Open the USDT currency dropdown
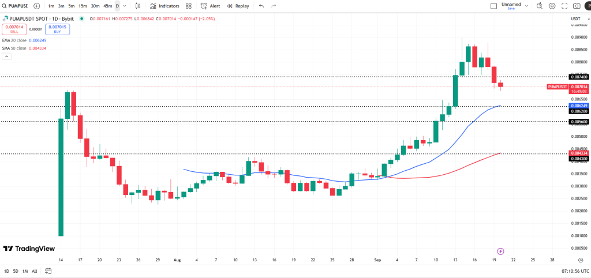The width and height of the screenshot is (591, 278). tap(578, 19)
